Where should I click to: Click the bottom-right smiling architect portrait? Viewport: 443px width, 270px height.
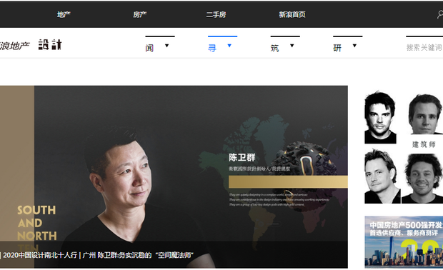point(422,179)
